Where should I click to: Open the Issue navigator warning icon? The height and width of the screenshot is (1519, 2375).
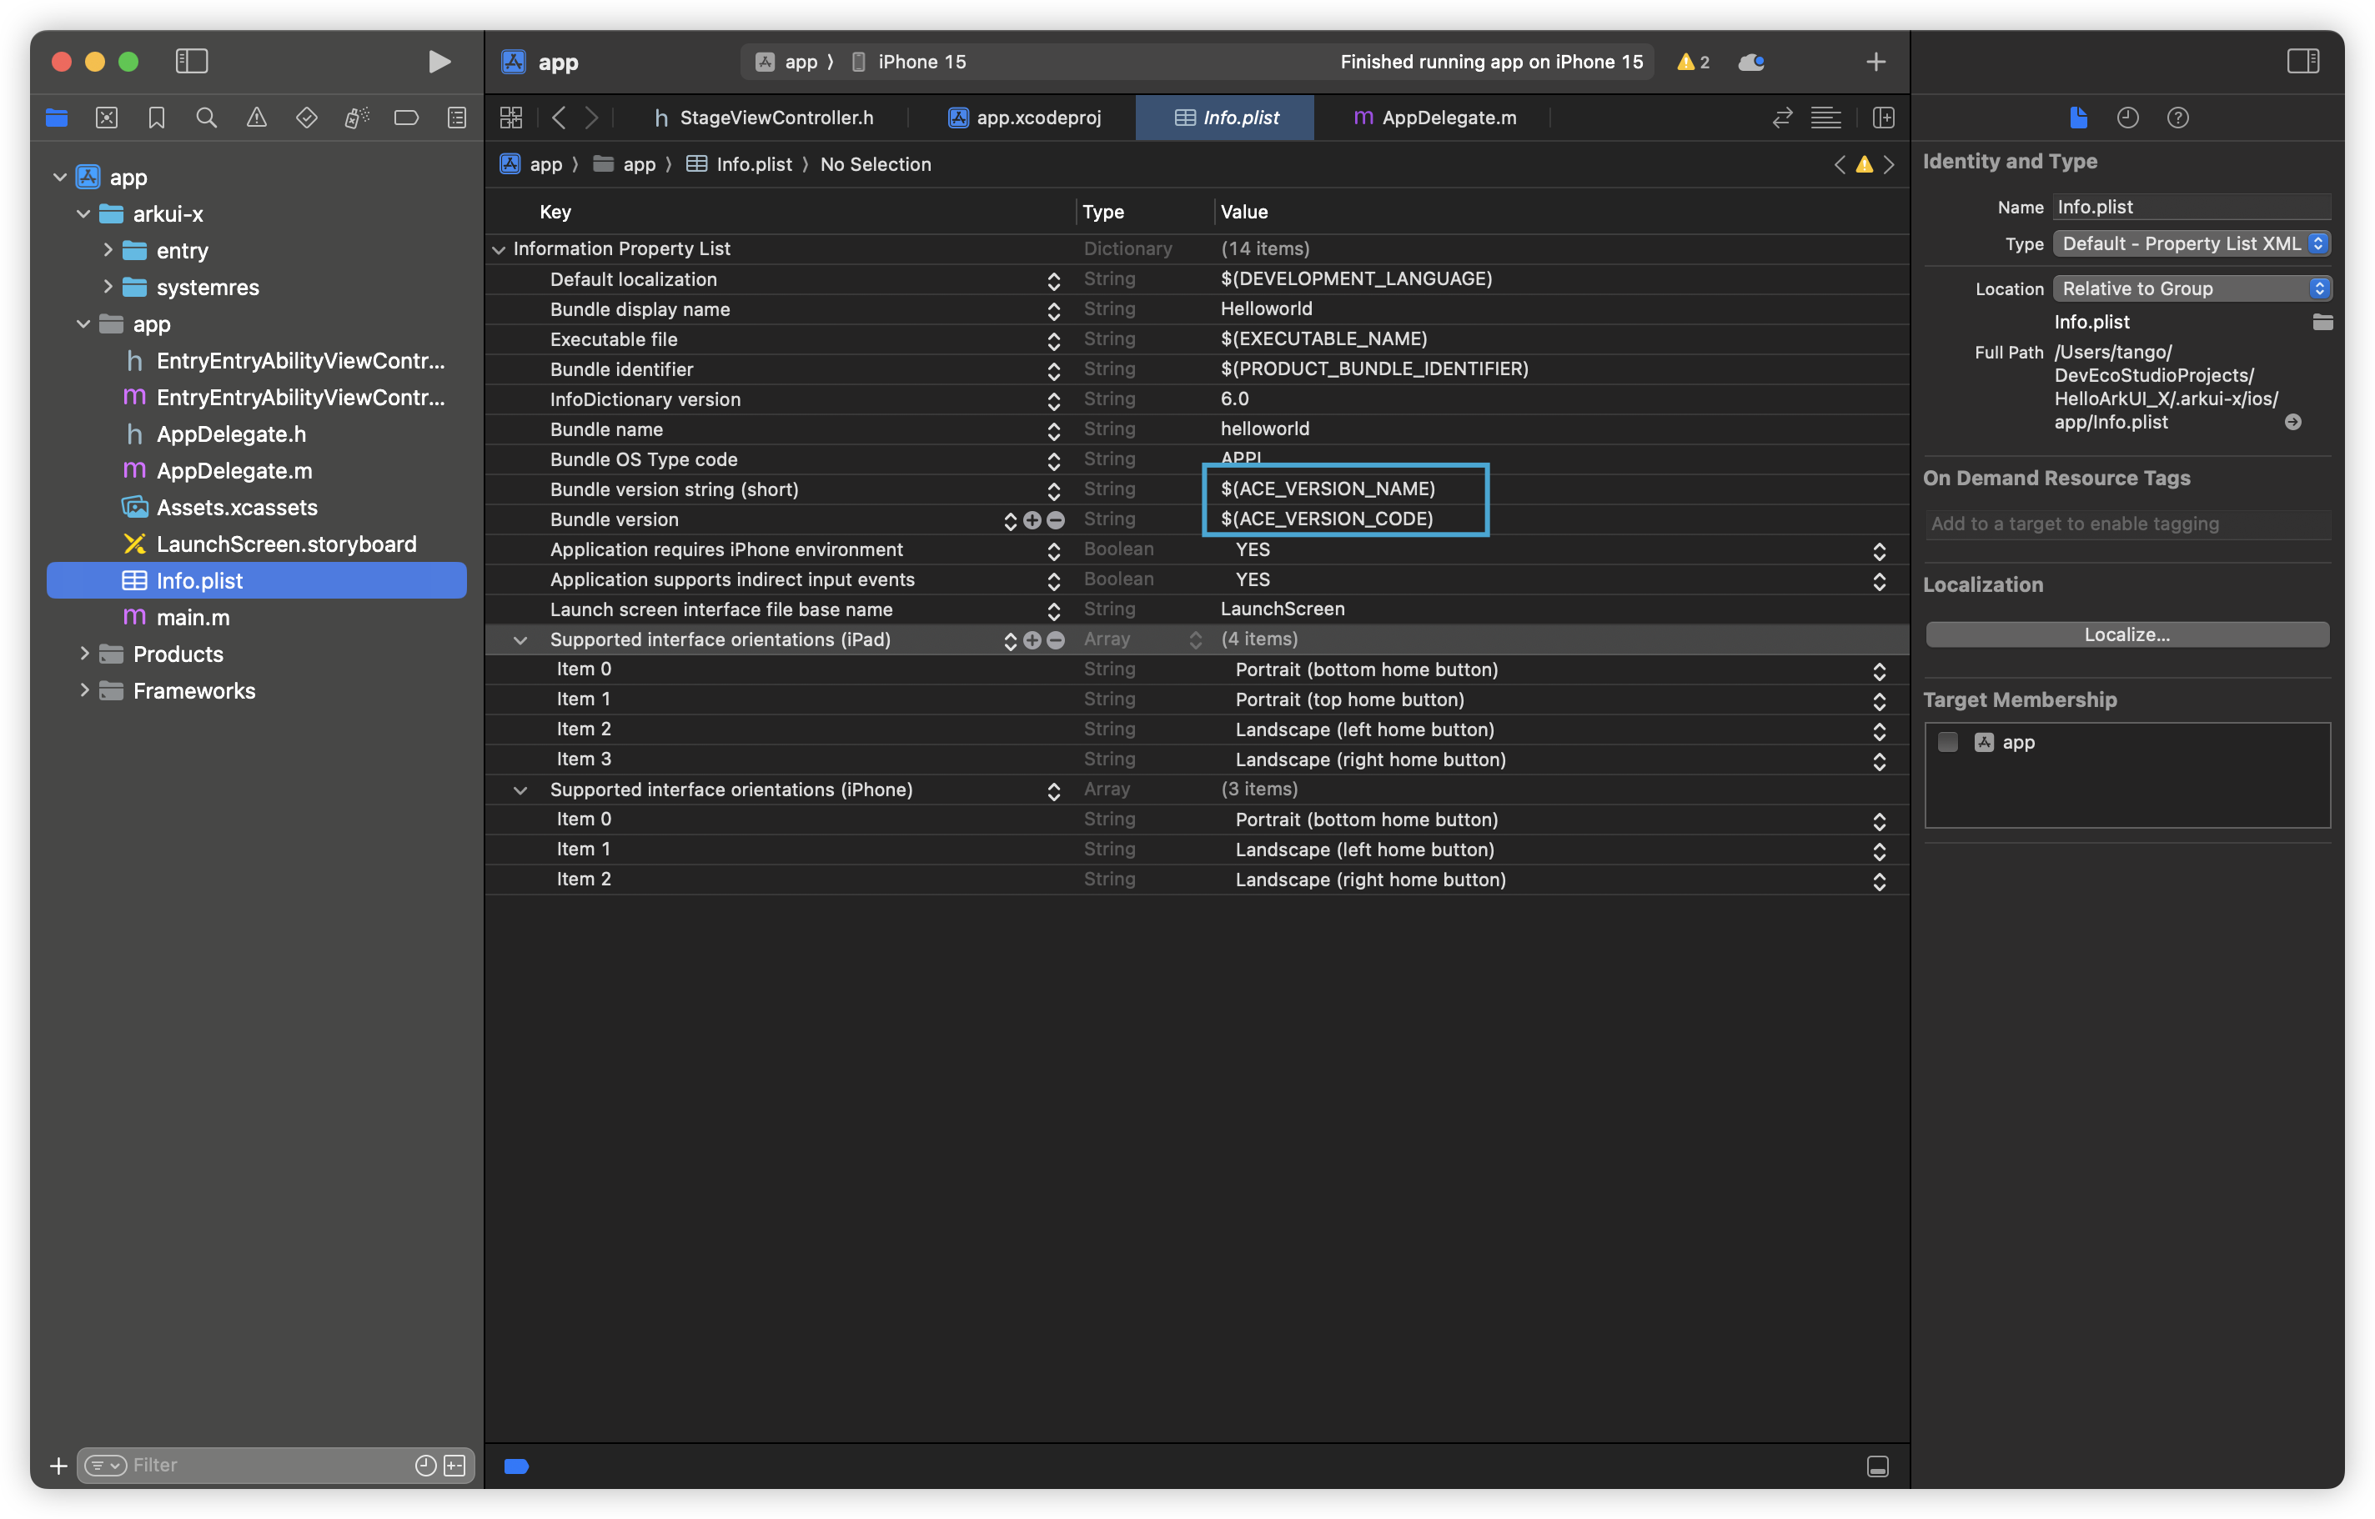tap(257, 118)
